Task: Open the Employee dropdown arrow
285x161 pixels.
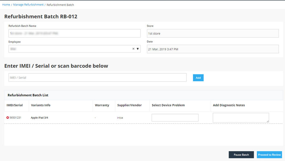Action: pyautogui.click(x=138, y=49)
